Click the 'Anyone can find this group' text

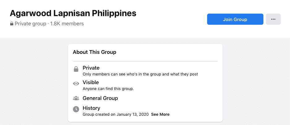coord(108,89)
